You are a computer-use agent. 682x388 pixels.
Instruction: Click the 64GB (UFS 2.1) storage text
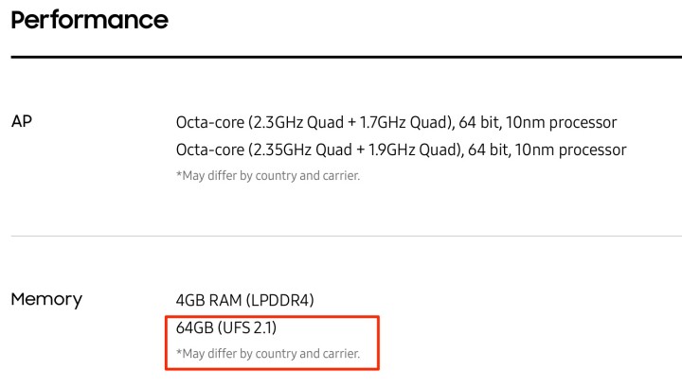(225, 327)
